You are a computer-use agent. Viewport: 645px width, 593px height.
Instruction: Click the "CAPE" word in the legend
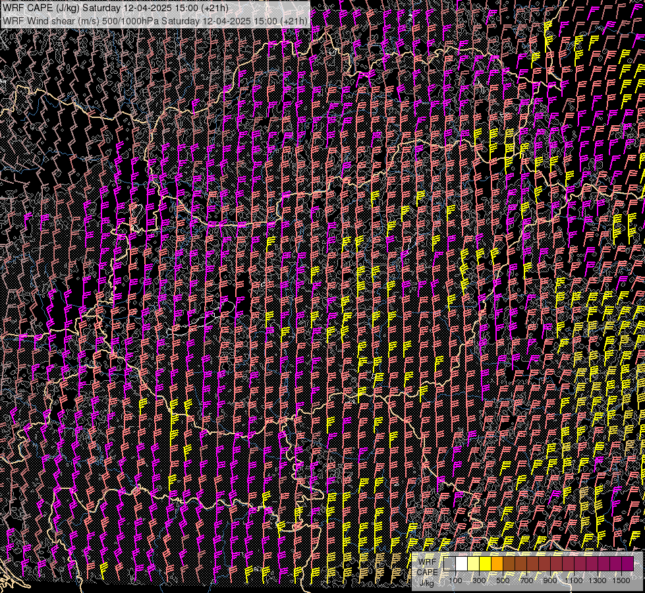tap(428, 572)
